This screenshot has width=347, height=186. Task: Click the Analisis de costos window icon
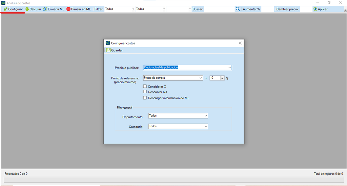3,3
